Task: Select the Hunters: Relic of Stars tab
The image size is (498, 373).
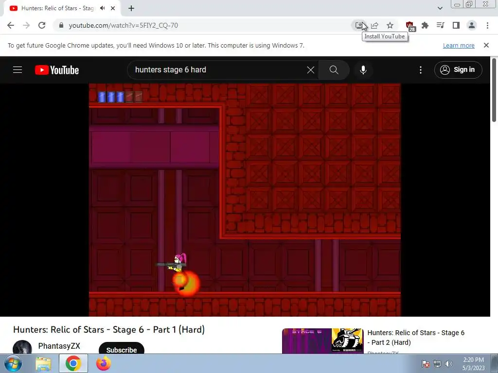Action: pyautogui.click(x=57, y=8)
